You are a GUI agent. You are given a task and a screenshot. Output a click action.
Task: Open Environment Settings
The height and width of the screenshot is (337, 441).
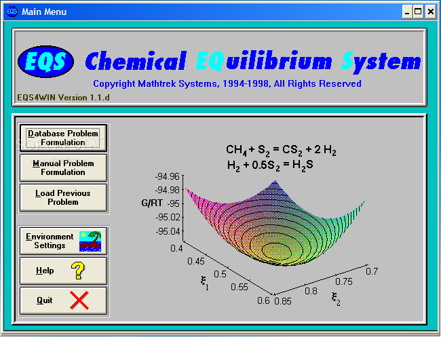click(63, 241)
